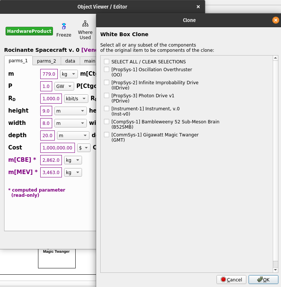Open the kg unit dropdown for m

pos(69,74)
